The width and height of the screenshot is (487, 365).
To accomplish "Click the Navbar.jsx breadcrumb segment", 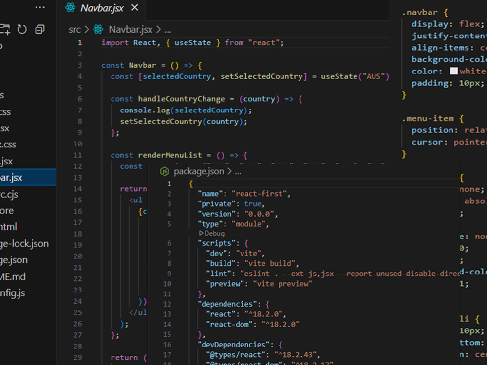I will coord(131,30).
